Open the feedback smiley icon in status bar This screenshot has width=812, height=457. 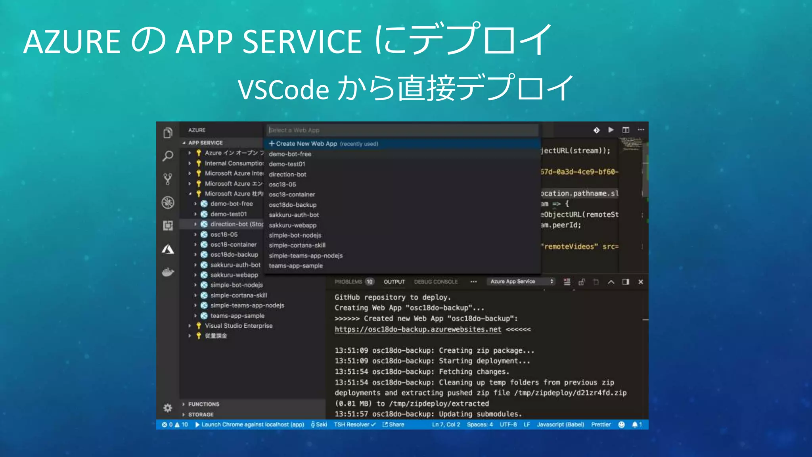point(621,424)
